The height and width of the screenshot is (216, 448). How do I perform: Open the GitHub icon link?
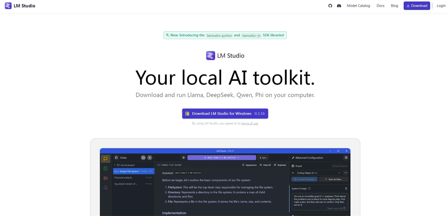pyautogui.click(x=330, y=6)
